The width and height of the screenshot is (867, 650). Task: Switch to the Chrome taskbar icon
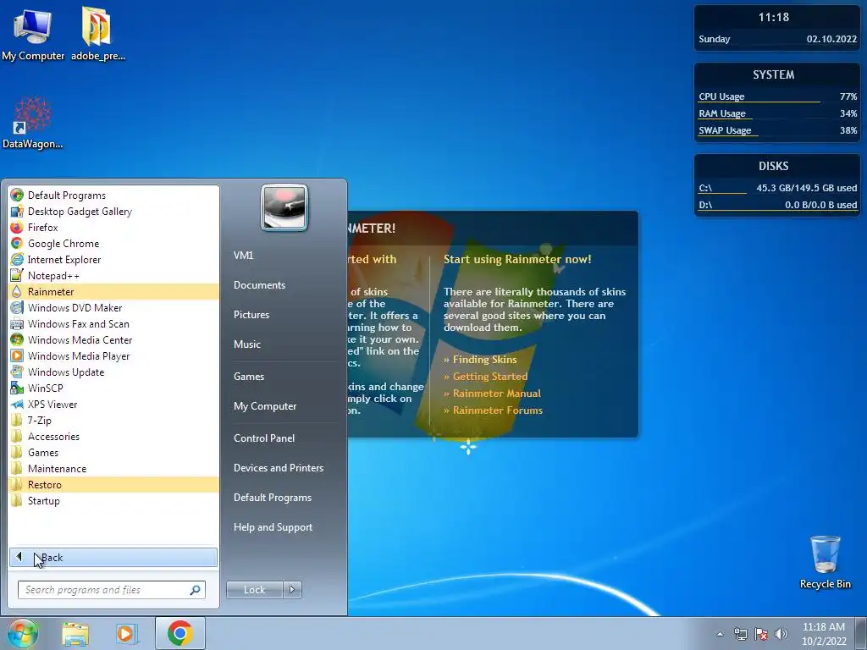click(180, 633)
